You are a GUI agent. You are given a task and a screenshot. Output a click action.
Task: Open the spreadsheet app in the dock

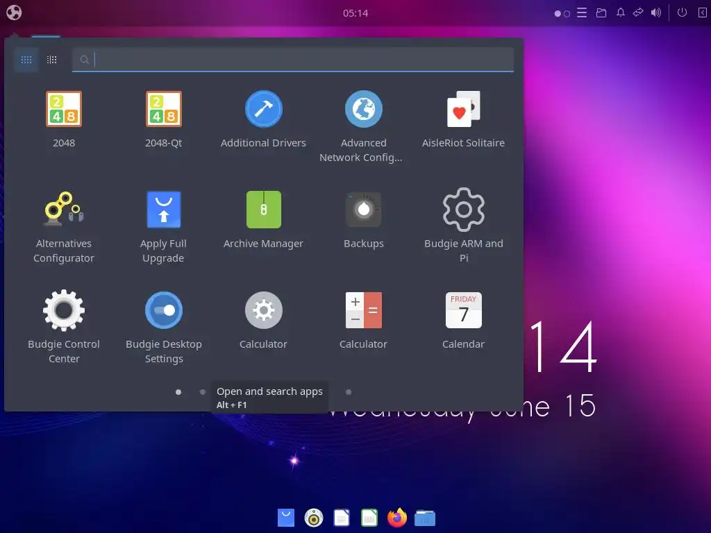[x=369, y=518]
